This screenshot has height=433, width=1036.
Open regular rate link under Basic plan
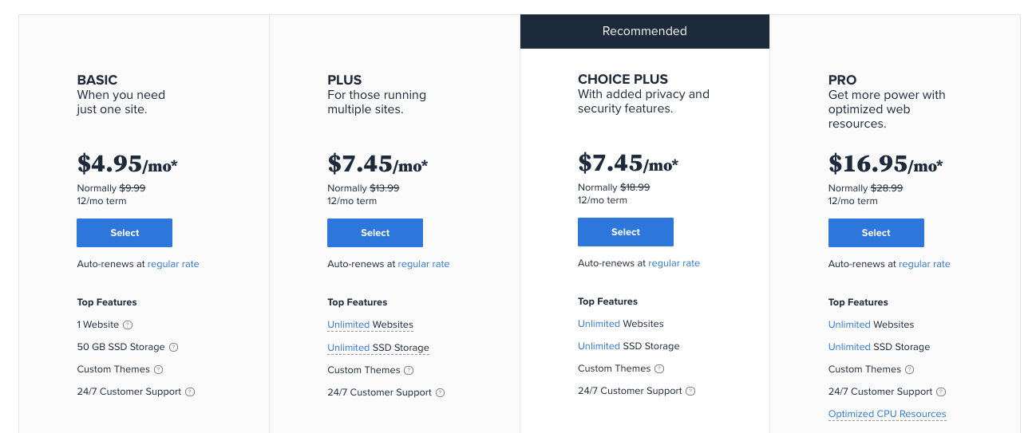tap(173, 264)
